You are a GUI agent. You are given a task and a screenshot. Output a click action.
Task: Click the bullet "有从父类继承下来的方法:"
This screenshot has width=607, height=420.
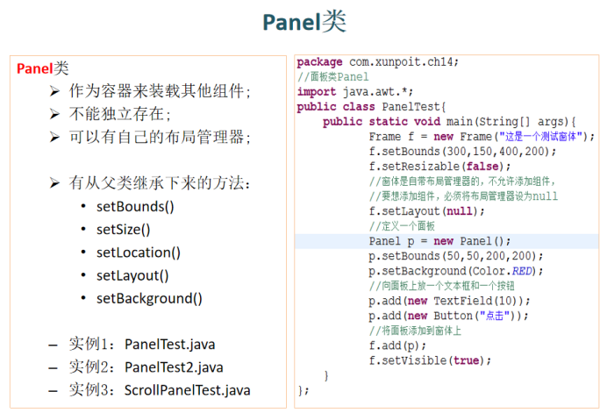pyautogui.click(x=160, y=182)
